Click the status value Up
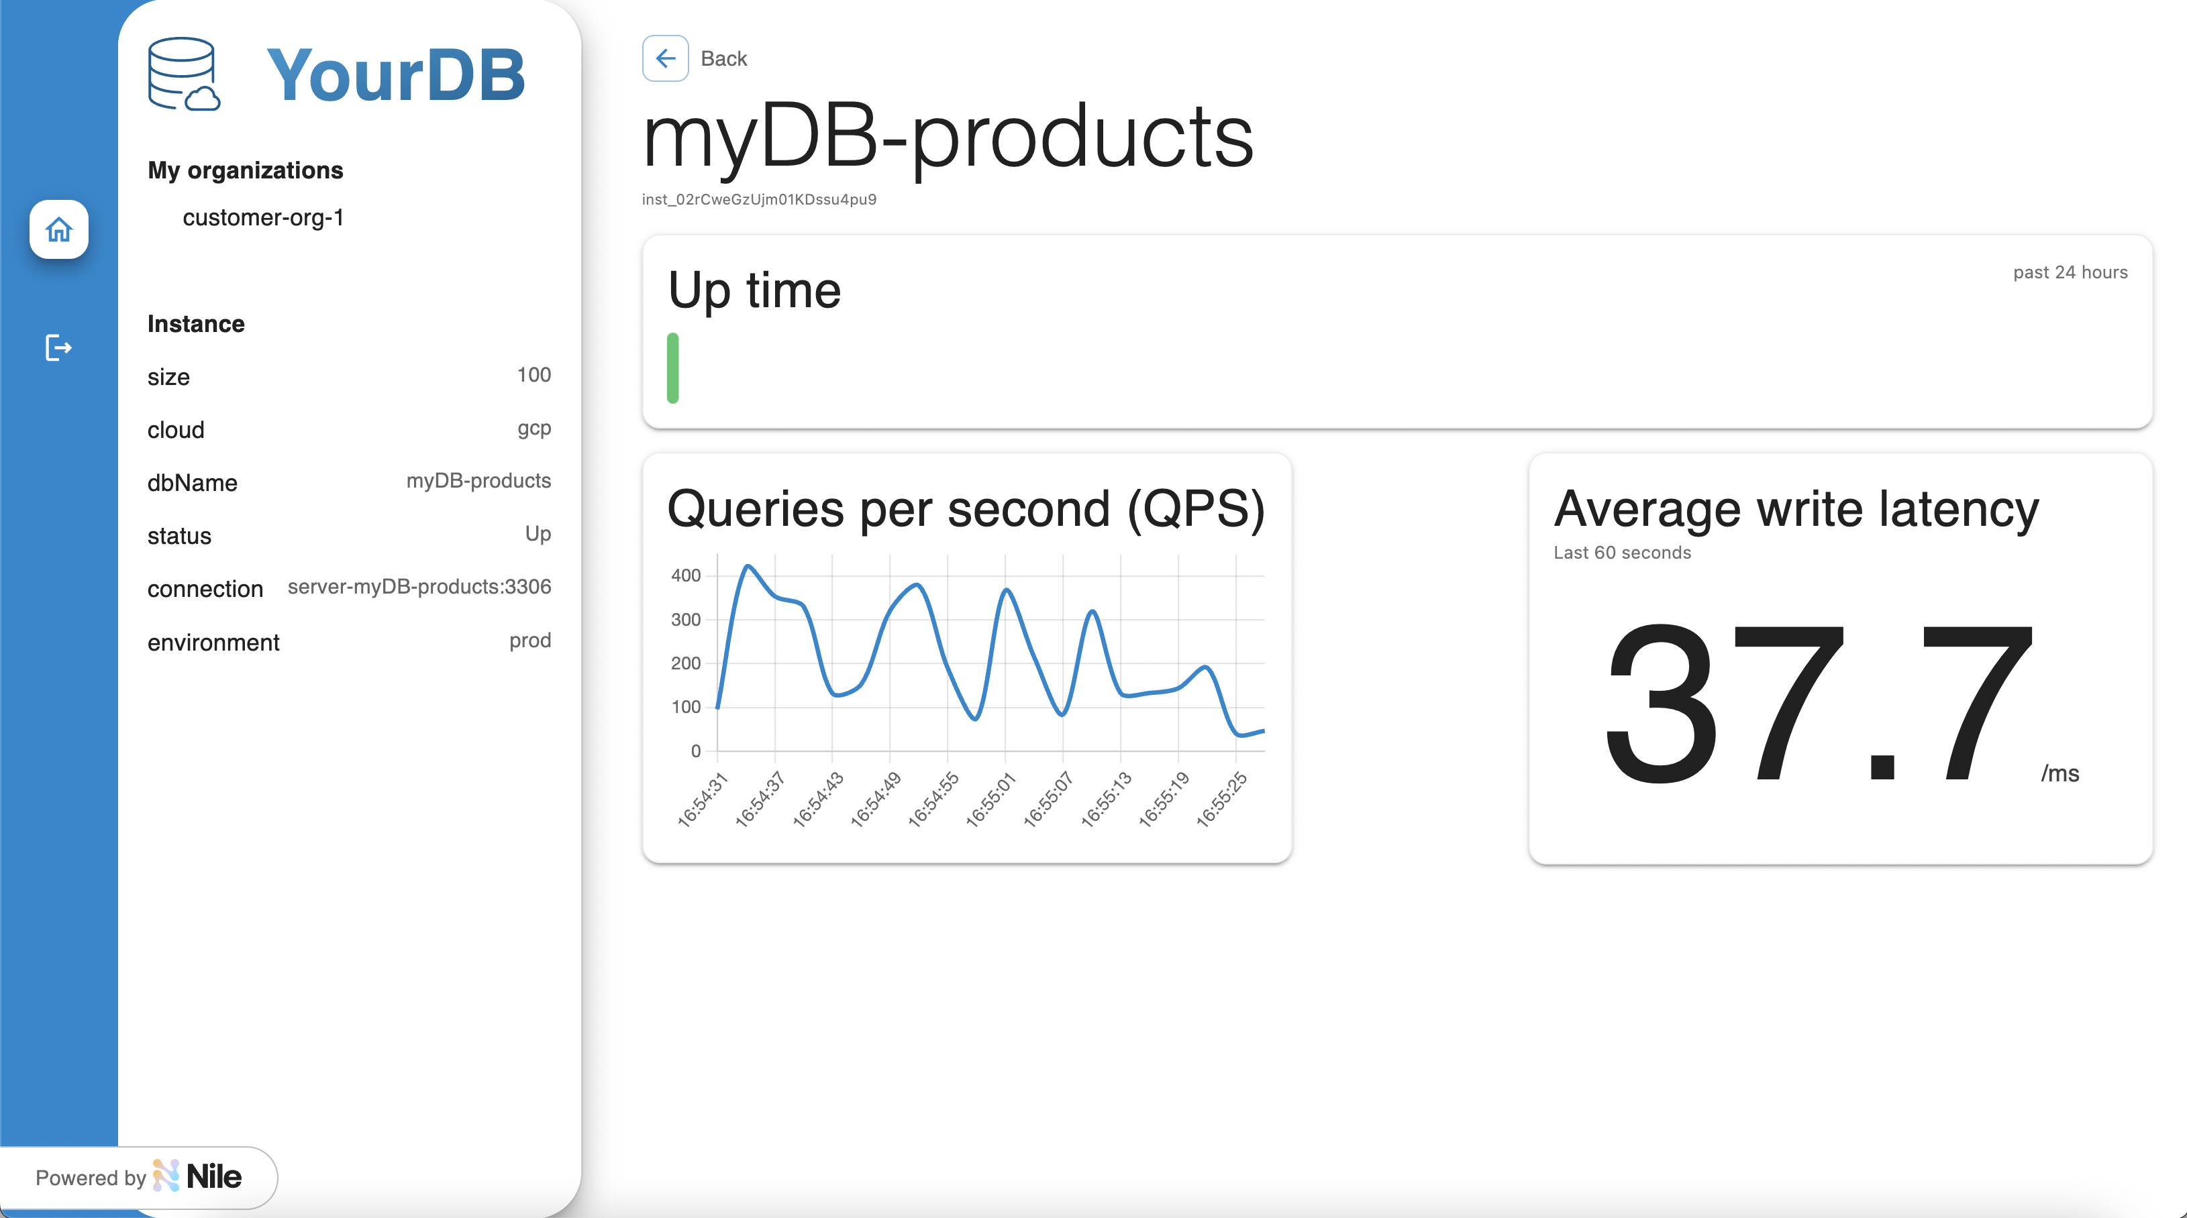This screenshot has height=1218, width=2187. 538,534
